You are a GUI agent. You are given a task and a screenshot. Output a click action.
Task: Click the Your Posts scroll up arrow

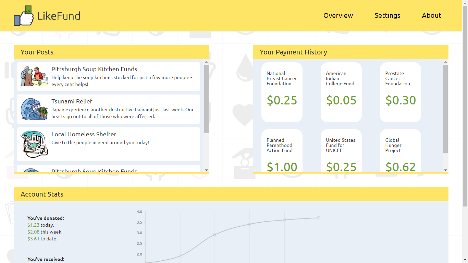(206, 62)
